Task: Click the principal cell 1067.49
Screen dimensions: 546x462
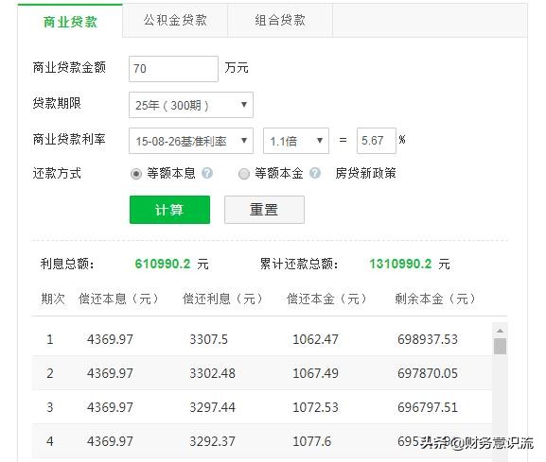Action: 315,373
